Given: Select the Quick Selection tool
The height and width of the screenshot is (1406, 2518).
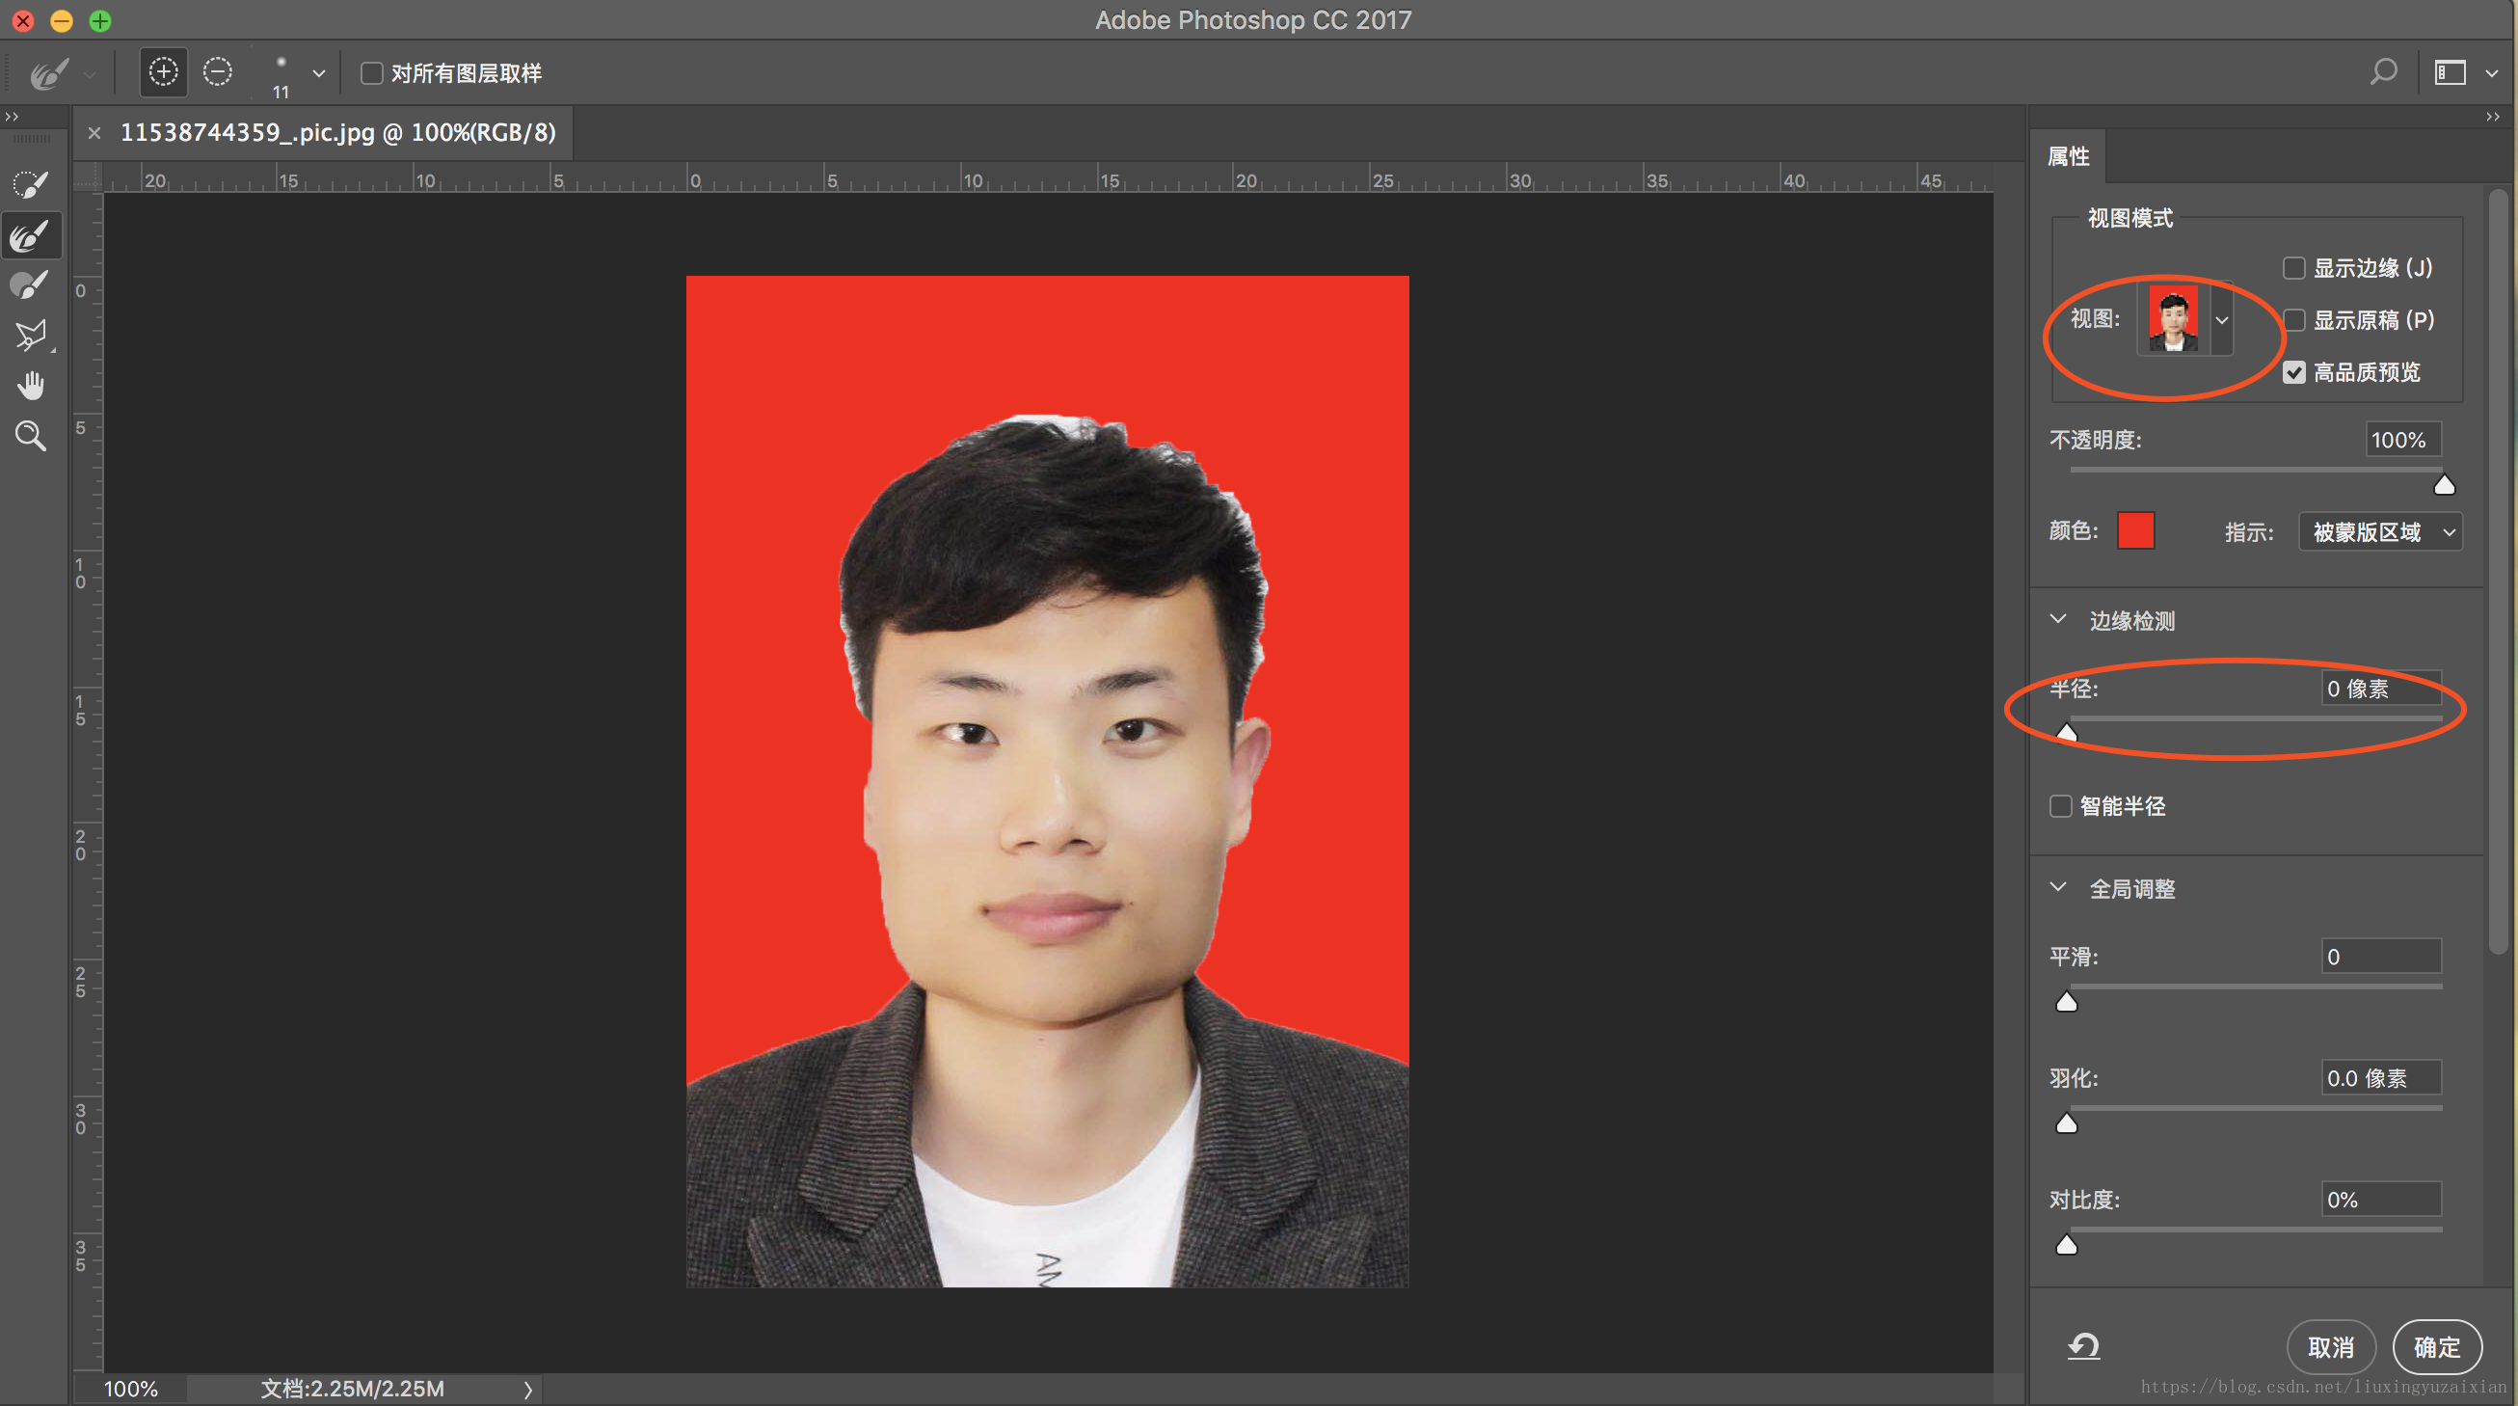Looking at the screenshot, I should tap(29, 184).
